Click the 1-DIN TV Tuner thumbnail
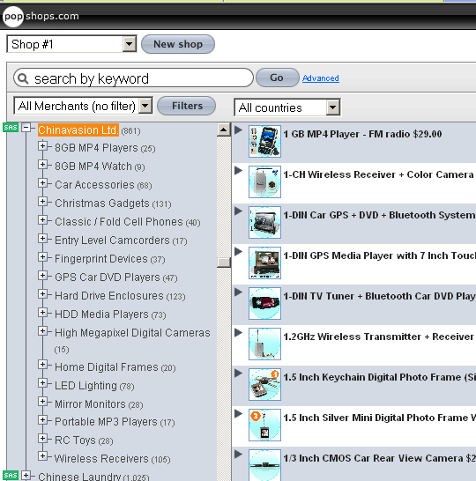476x481 pixels. (x=264, y=303)
